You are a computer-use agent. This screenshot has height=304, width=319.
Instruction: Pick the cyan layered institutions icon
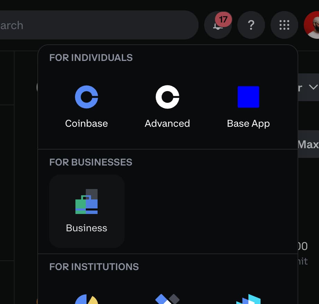coord(248,299)
